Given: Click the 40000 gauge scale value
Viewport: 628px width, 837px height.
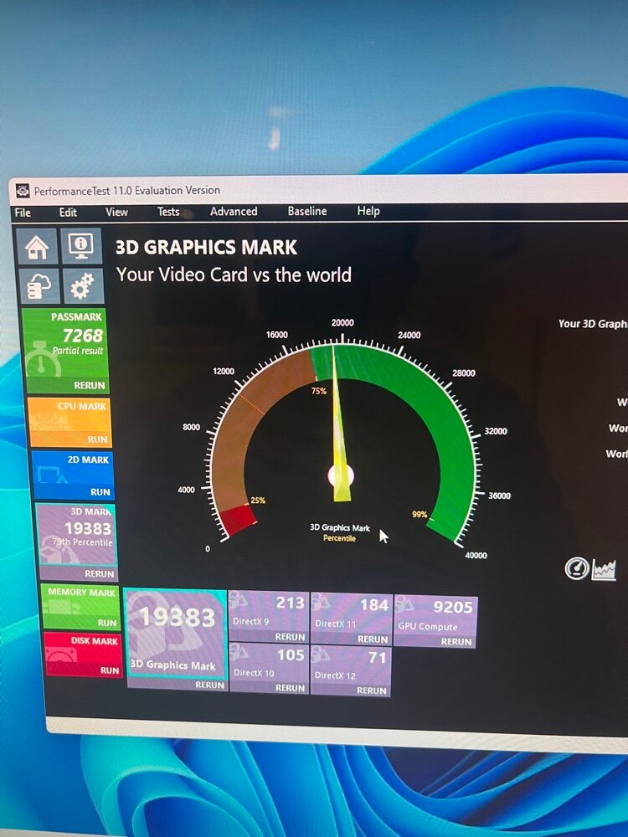Looking at the screenshot, I should click(x=476, y=555).
